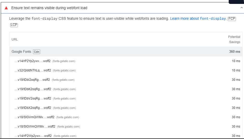Screen dimensions: 244x139
Task: Open the v19/tDbI2oqRg woff2 font URL
Action: tap(32, 80)
